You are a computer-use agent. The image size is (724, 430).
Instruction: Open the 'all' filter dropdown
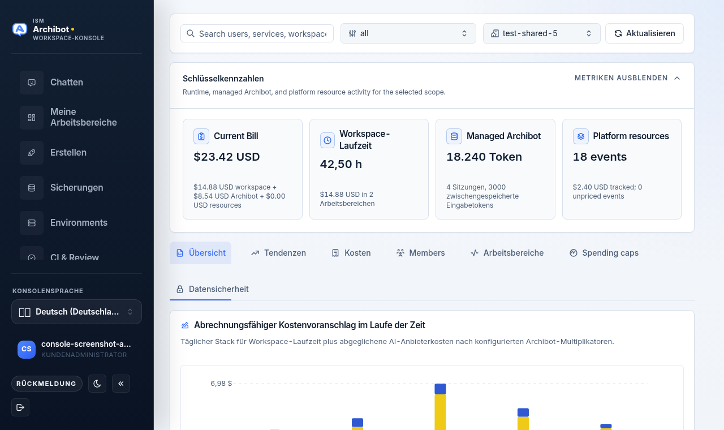point(408,33)
